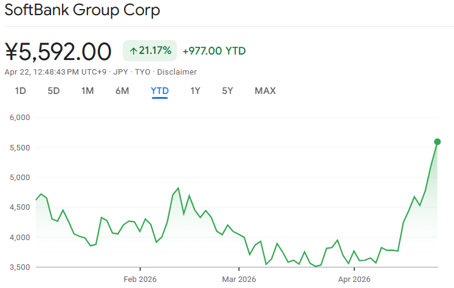Click the JPY currency label

(x=120, y=72)
